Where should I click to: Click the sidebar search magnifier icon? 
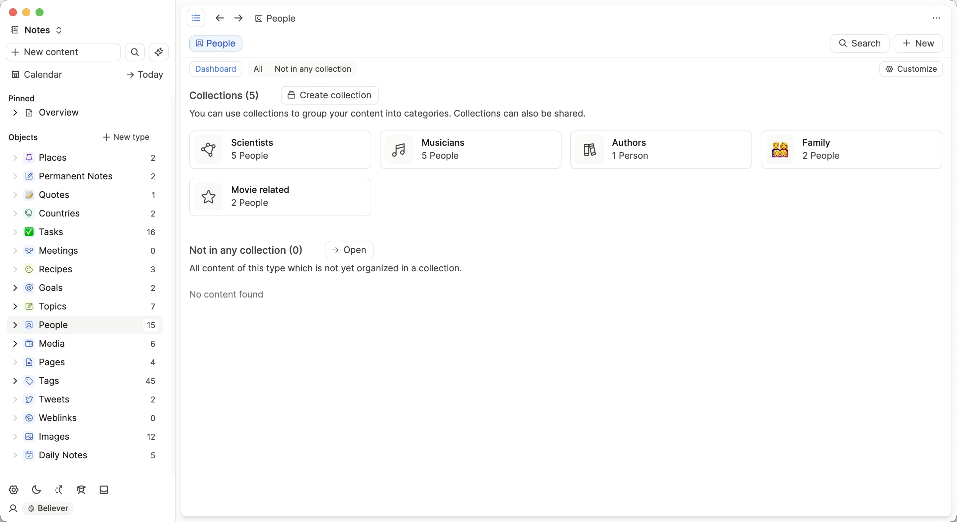(135, 52)
